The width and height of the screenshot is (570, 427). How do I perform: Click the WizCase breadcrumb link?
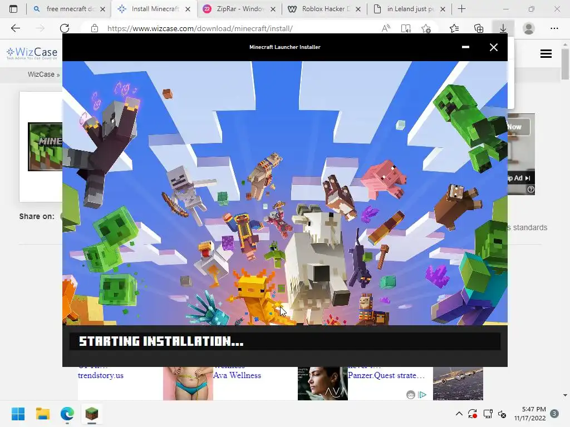click(41, 74)
